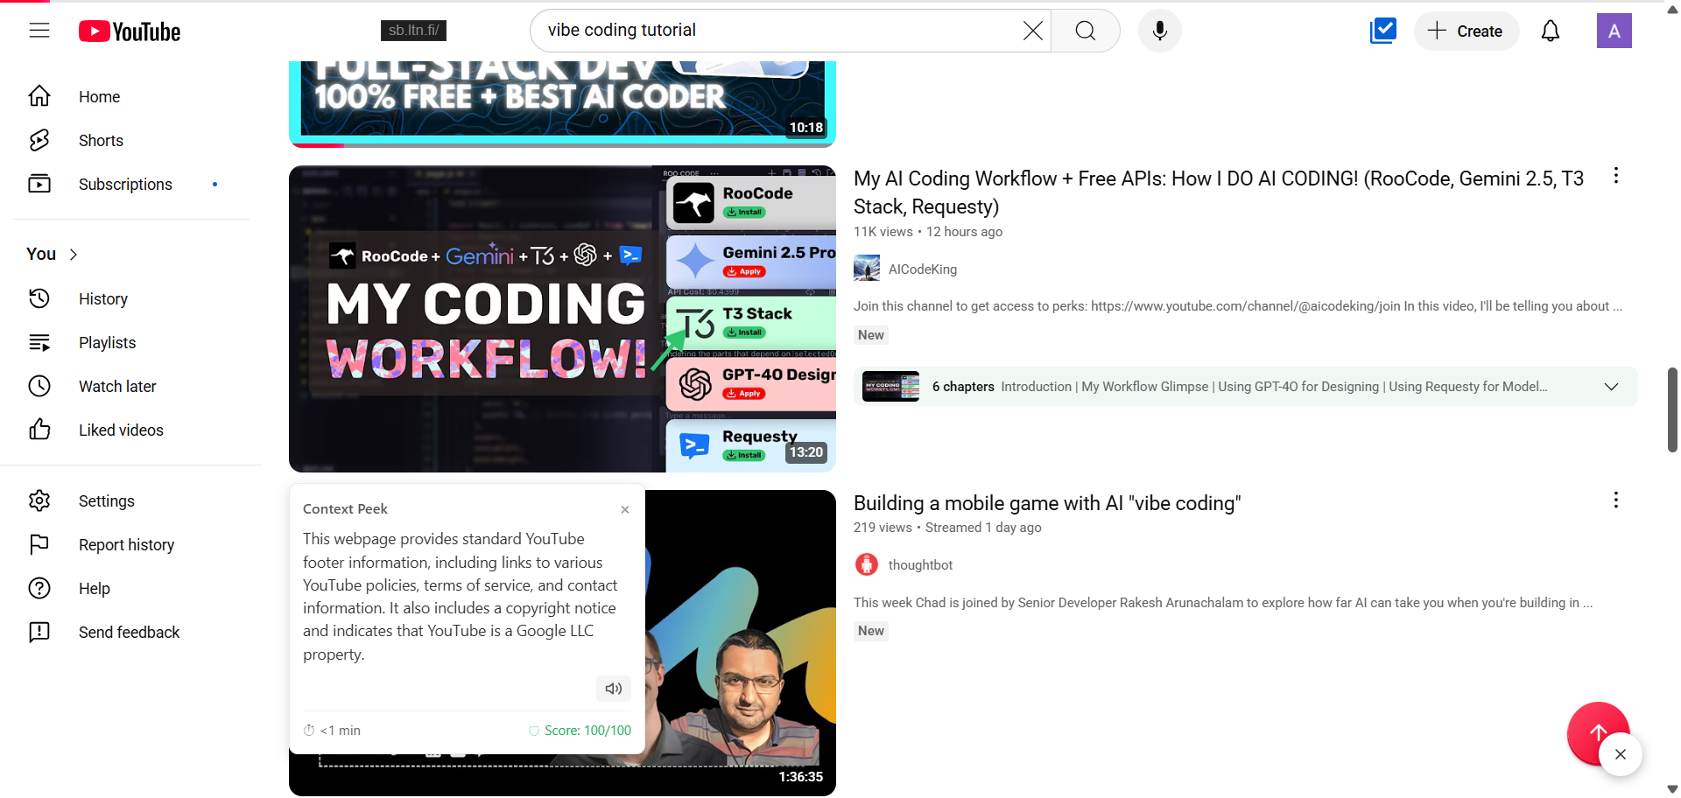This screenshot has width=1681, height=798.
Task: Click the Score: 100/100 indicator
Action: point(580,731)
